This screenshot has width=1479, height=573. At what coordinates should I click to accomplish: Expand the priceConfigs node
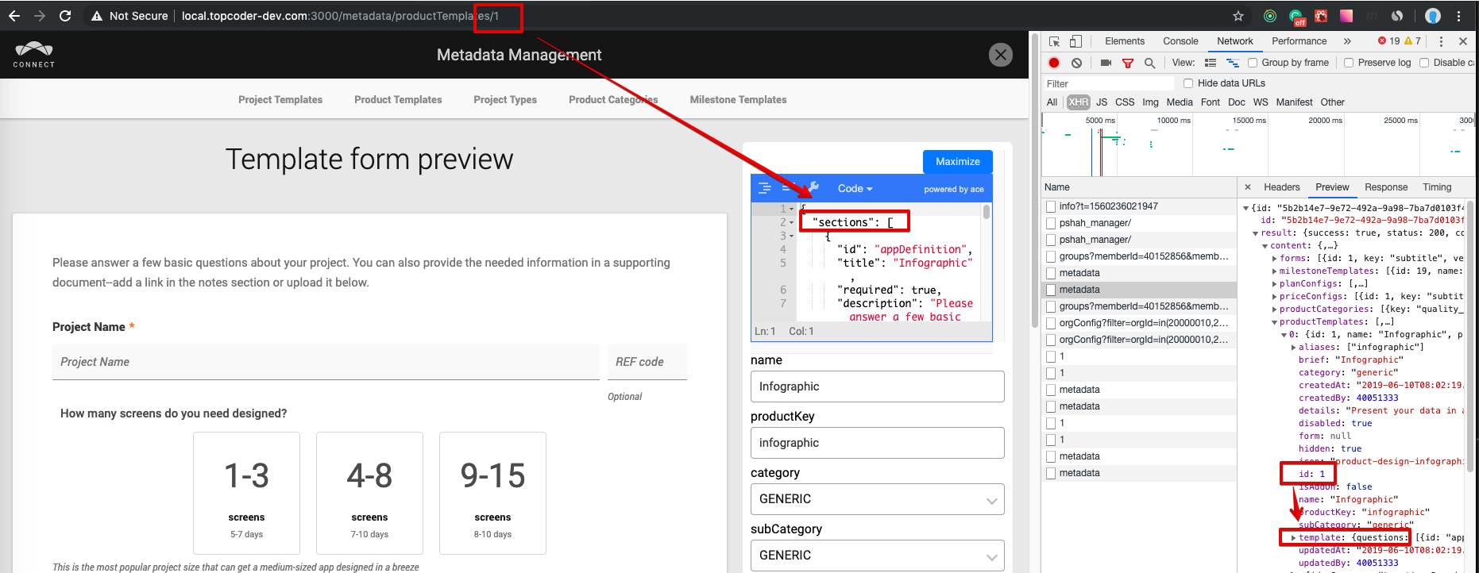[x=1275, y=297]
